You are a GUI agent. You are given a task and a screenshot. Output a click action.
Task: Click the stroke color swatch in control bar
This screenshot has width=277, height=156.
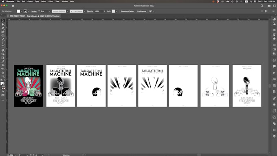[25, 11]
